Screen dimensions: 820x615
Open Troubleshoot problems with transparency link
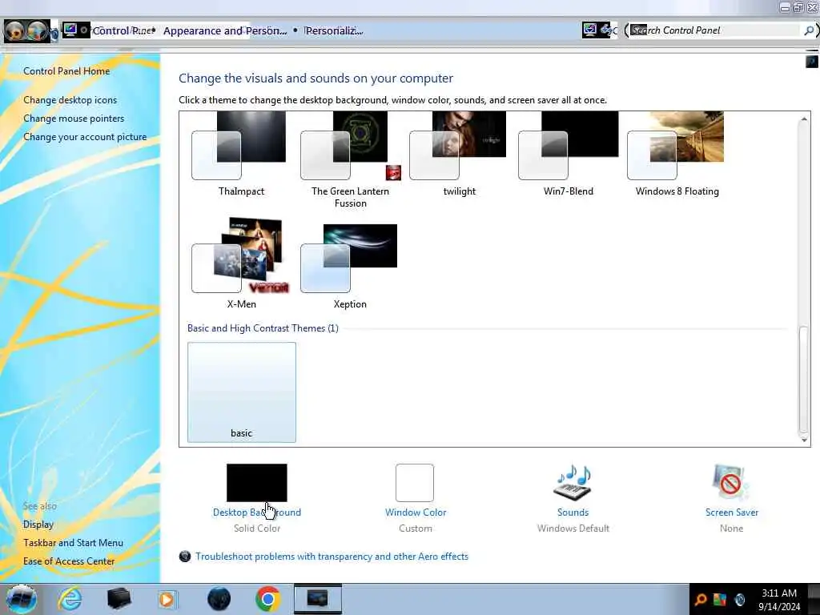[332, 557]
